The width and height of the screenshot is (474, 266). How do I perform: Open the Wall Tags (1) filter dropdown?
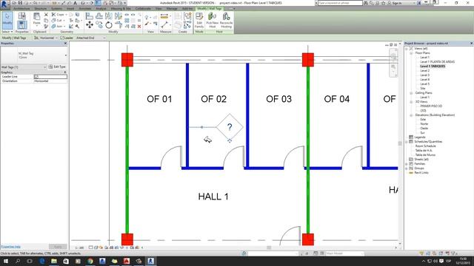coord(24,67)
